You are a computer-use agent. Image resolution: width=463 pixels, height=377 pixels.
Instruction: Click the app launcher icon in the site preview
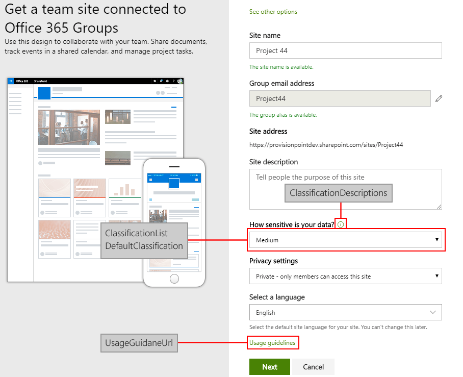pyautogui.click(x=10, y=80)
